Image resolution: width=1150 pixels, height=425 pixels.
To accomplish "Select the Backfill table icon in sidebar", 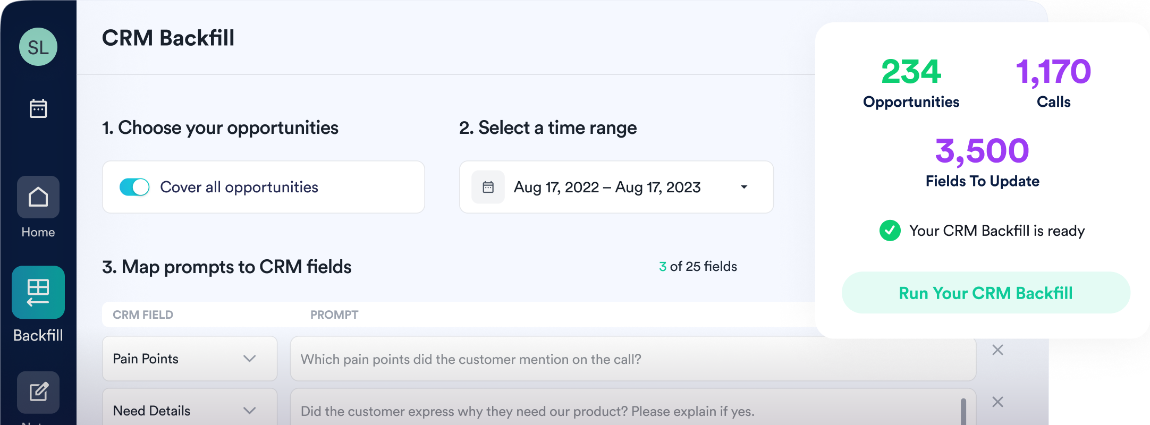I will [38, 292].
